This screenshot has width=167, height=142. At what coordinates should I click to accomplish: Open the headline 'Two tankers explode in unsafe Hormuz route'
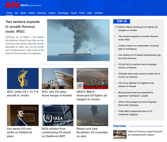(x=23, y=27)
